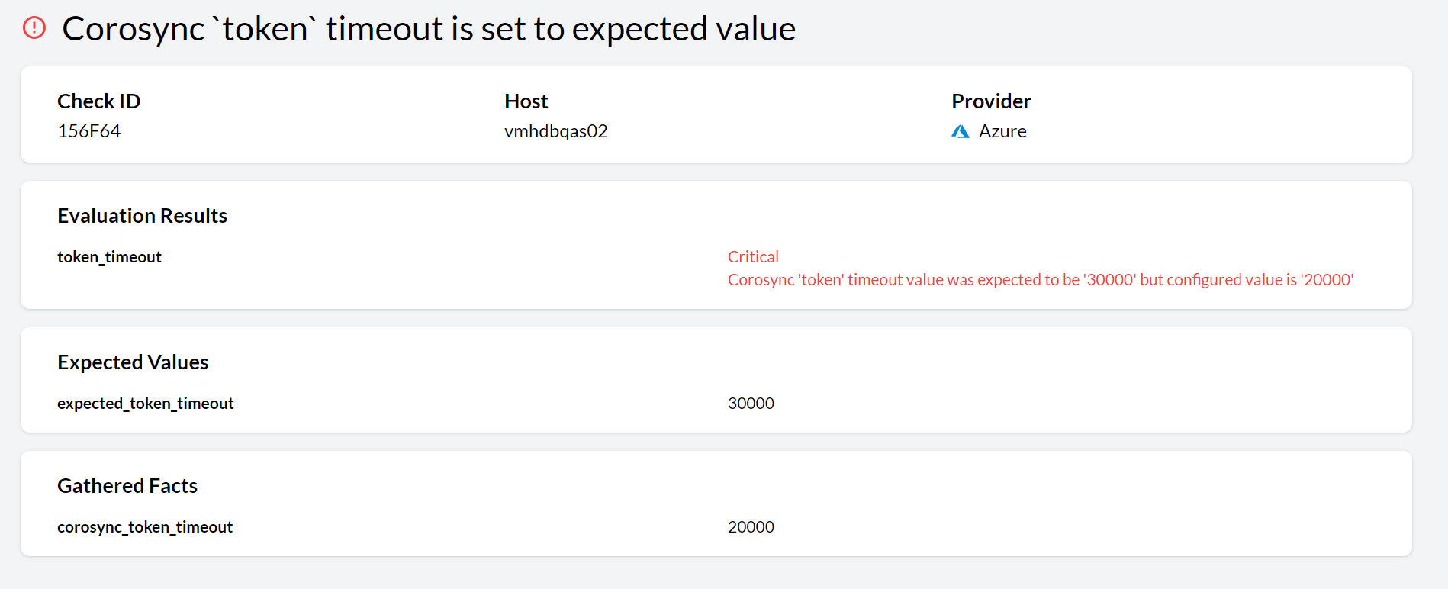This screenshot has width=1448, height=589.
Task: Click the Corosync token timeout page title
Action: 428,29
